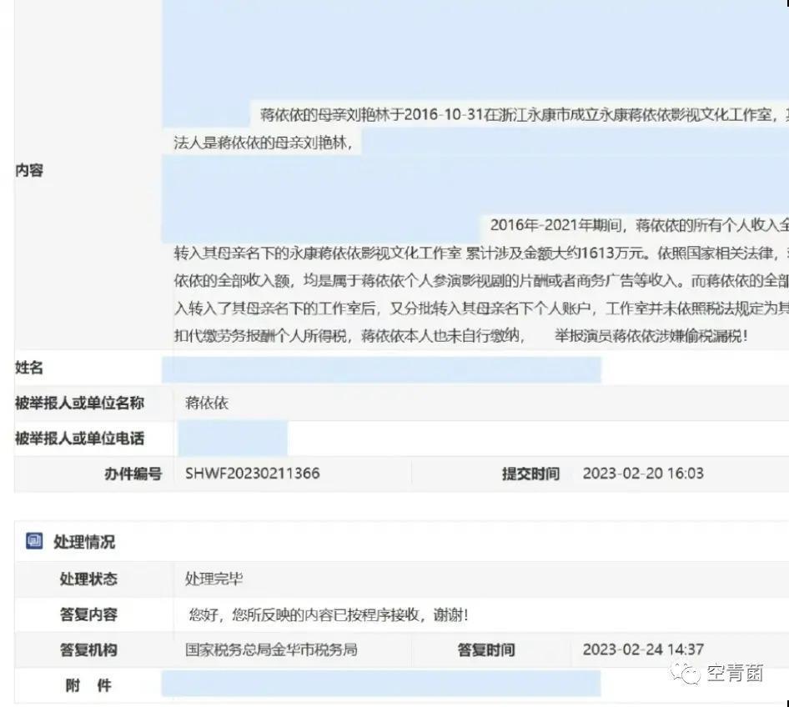Image resolution: width=789 pixels, height=707 pixels.
Task: Click the line starting 入转入了其母亲名下的工作室后
Action: (x=481, y=308)
